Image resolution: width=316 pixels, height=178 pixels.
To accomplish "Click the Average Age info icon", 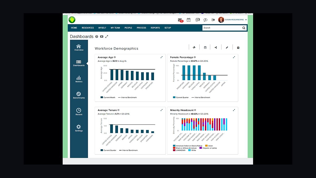I will point(115,57).
